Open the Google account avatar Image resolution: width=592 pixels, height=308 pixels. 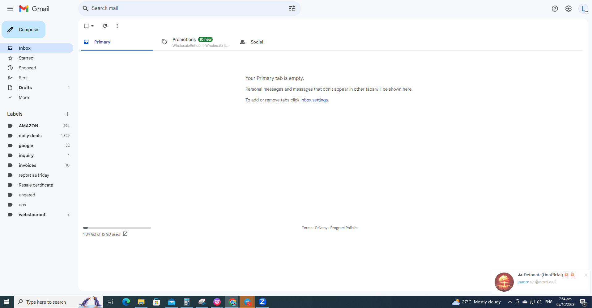click(x=583, y=9)
